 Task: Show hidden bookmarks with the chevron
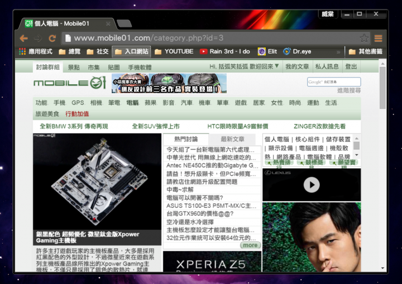pyautogui.click(x=338, y=52)
